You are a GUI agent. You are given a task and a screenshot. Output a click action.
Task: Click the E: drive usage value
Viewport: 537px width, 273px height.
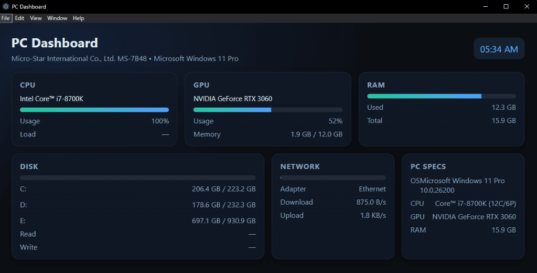pos(224,221)
